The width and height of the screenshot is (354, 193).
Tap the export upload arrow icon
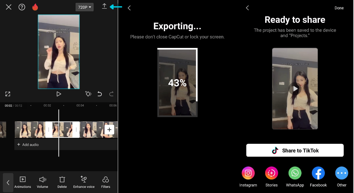coord(104,6)
